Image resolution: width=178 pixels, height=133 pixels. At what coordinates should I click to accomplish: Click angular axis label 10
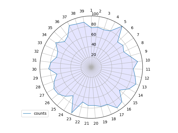(x=148, y=60)
